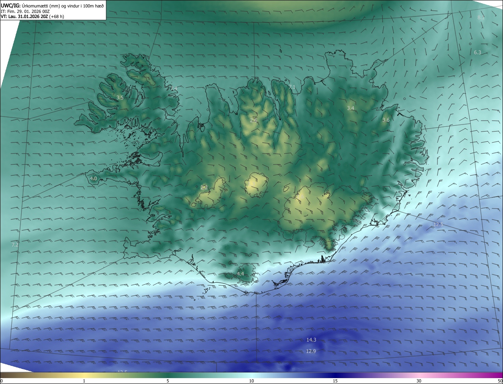Click the 3.4 value in northeast Iceland
Screen dimensions: 503x384
[351, 108]
